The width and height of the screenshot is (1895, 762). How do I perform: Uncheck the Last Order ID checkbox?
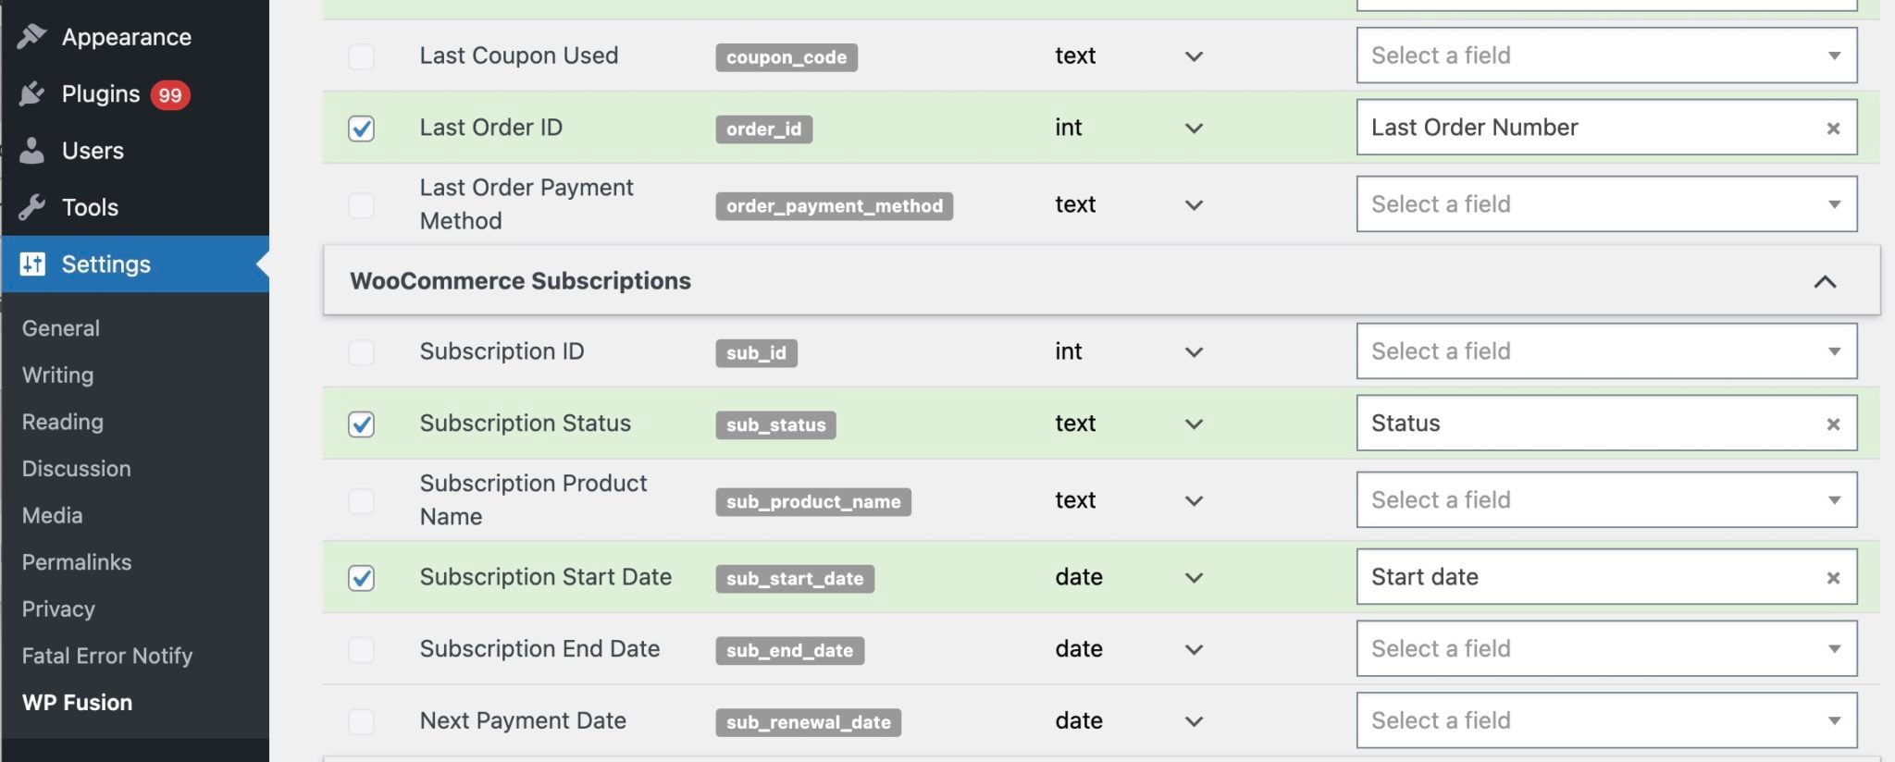point(361,129)
